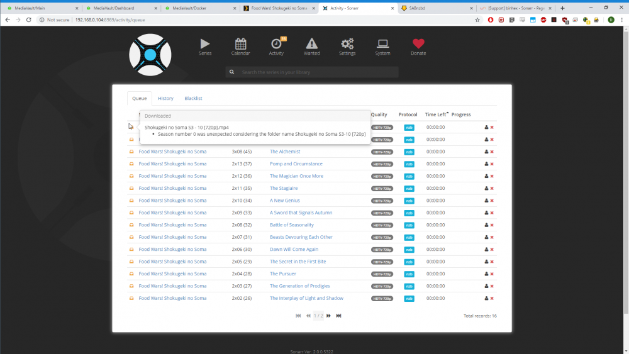
Task: Open the Wanted warning icon
Action: [x=312, y=47]
